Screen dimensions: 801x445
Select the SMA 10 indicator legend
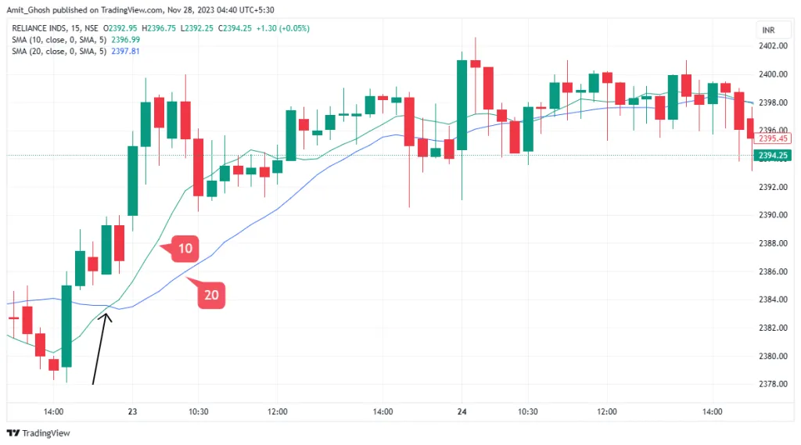click(x=53, y=40)
